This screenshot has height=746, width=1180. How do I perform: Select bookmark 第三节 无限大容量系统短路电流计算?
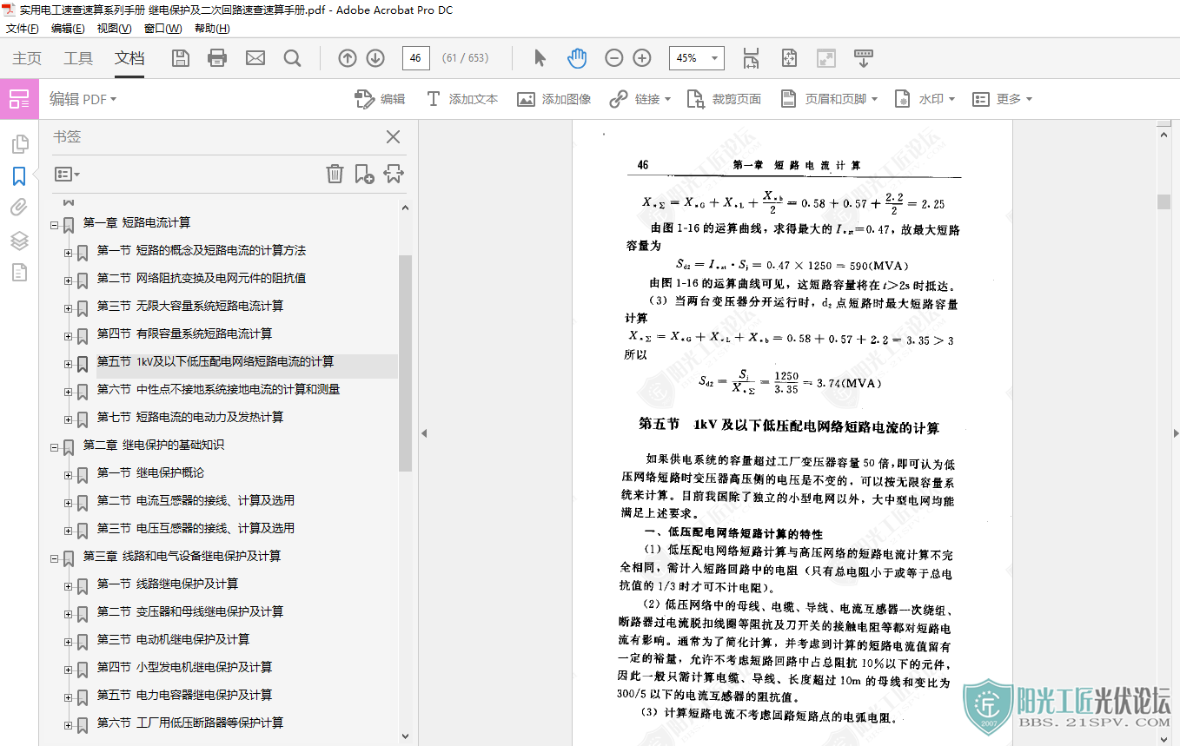click(190, 306)
